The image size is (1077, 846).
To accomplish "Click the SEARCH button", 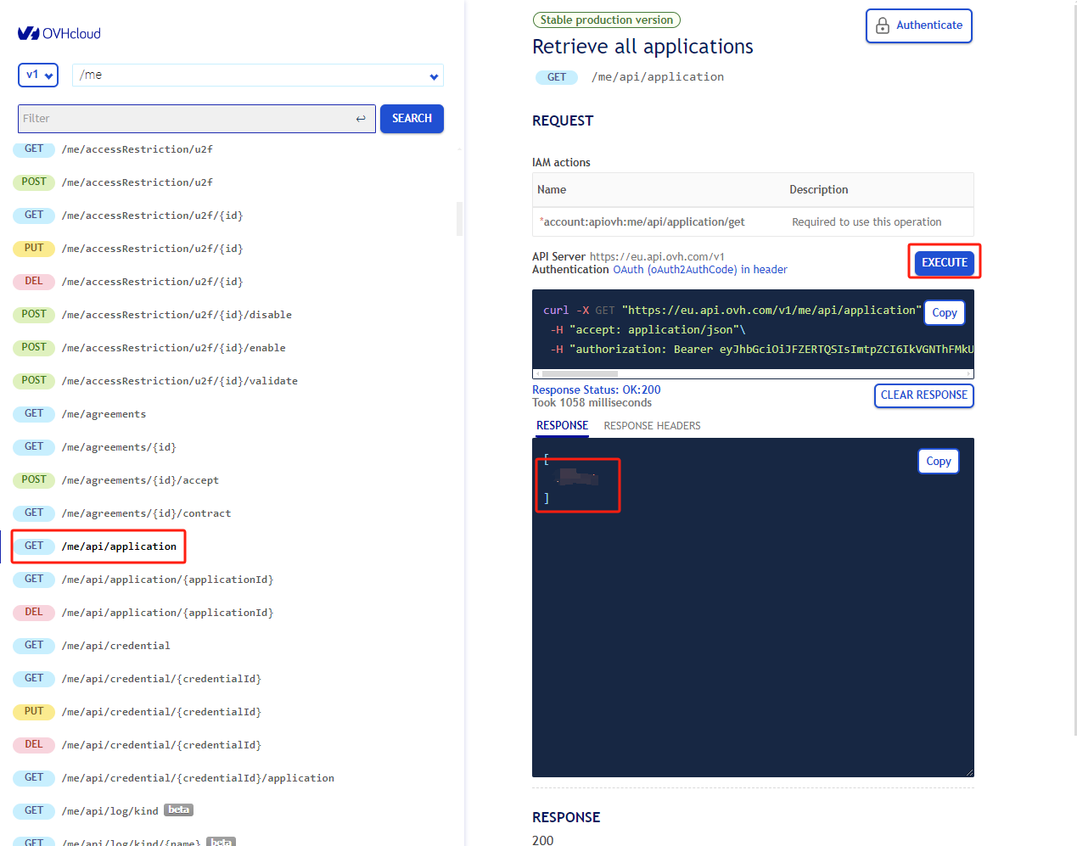I will [412, 119].
